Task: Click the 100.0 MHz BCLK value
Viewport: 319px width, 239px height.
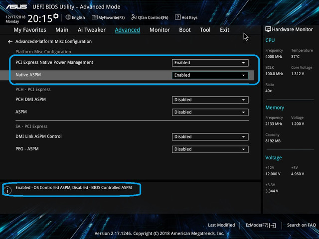Action: pos(274,74)
